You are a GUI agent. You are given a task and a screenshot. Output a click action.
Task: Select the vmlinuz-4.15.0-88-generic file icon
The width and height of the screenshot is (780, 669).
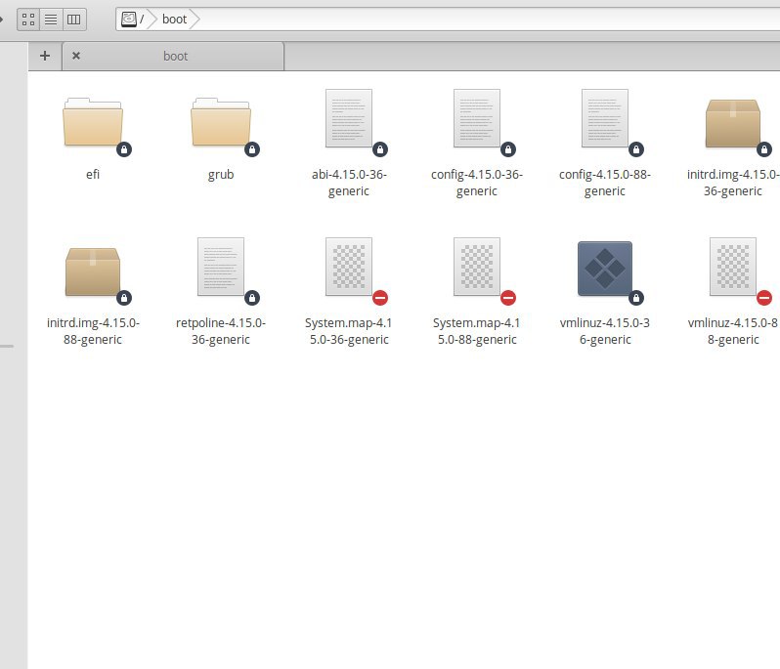[733, 267]
